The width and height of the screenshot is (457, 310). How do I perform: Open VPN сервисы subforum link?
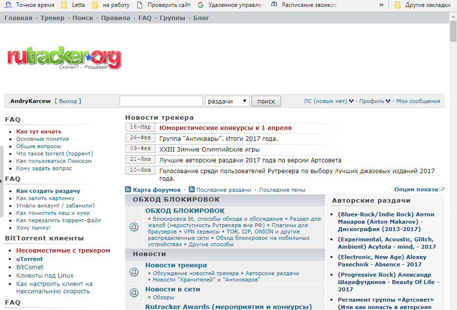click(202, 232)
